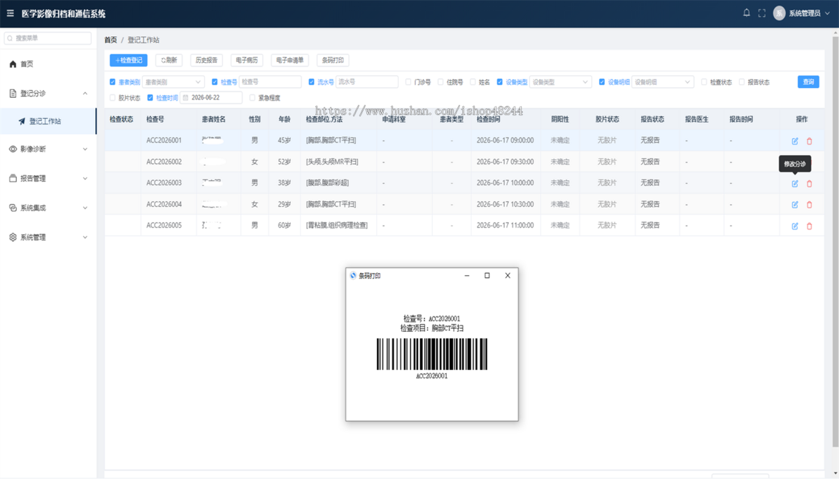The width and height of the screenshot is (839, 479).
Task: Delete row ACC2026002 with trash icon
Action: pos(810,162)
